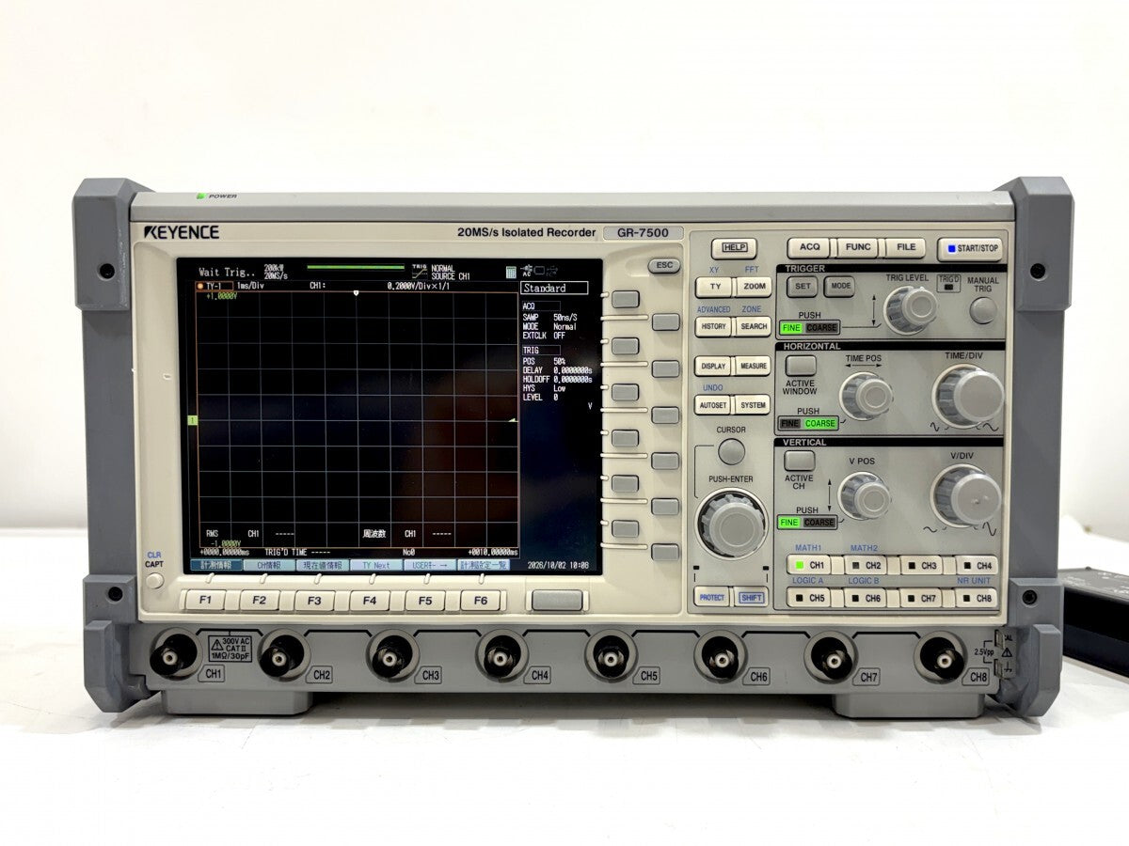Open the FUNC menu button
1129x846 pixels.
click(x=857, y=248)
